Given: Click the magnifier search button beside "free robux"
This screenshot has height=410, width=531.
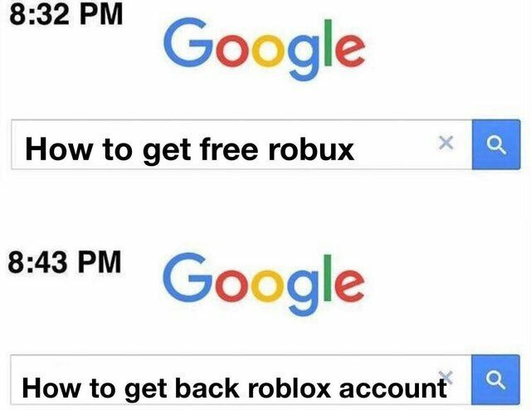Looking at the screenshot, I should coord(496,144).
